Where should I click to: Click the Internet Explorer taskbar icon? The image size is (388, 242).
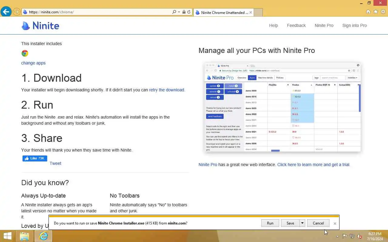[x=43, y=236]
